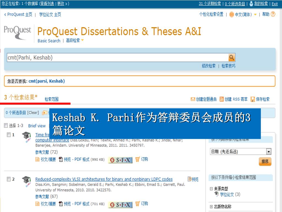Screen dimensions: 282x212
Task: Click 学位论文 (3) filter link
Action: (x=230, y=195)
